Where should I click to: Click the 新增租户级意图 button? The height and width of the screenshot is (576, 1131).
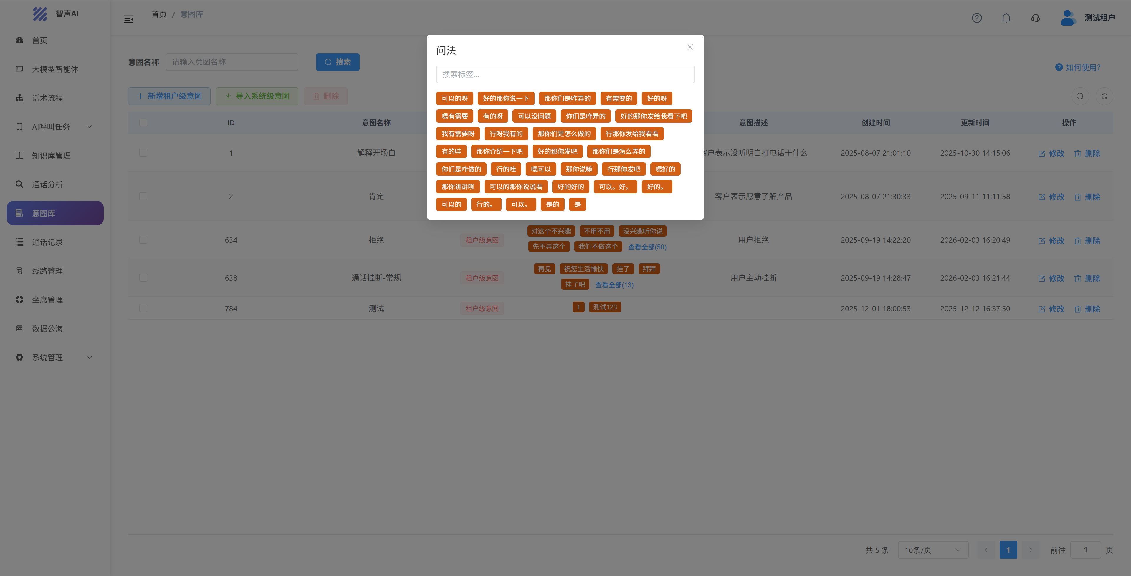tap(169, 96)
